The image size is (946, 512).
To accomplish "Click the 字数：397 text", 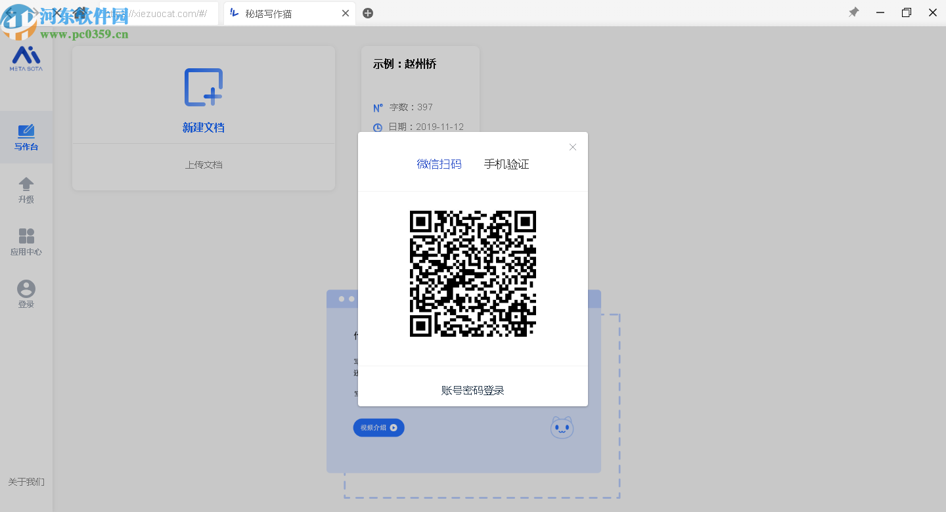I will point(411,107).
